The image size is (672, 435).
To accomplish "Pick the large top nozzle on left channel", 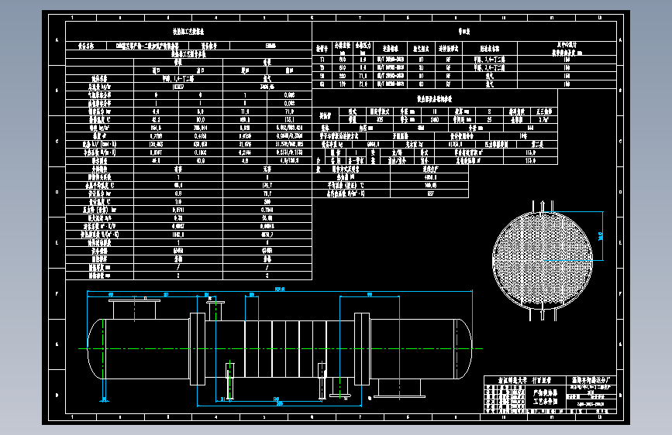I will click(x=134, y=309).
